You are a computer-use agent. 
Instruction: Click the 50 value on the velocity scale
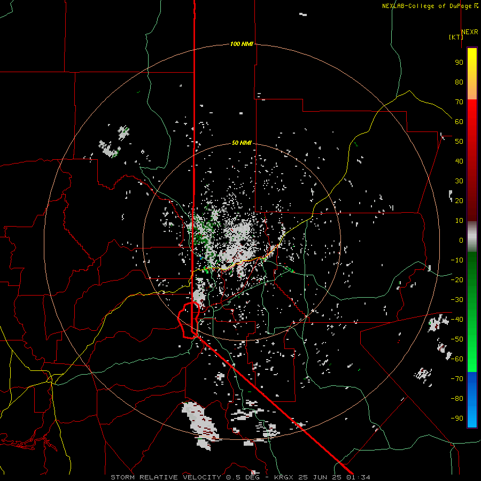tap(459, 142)
